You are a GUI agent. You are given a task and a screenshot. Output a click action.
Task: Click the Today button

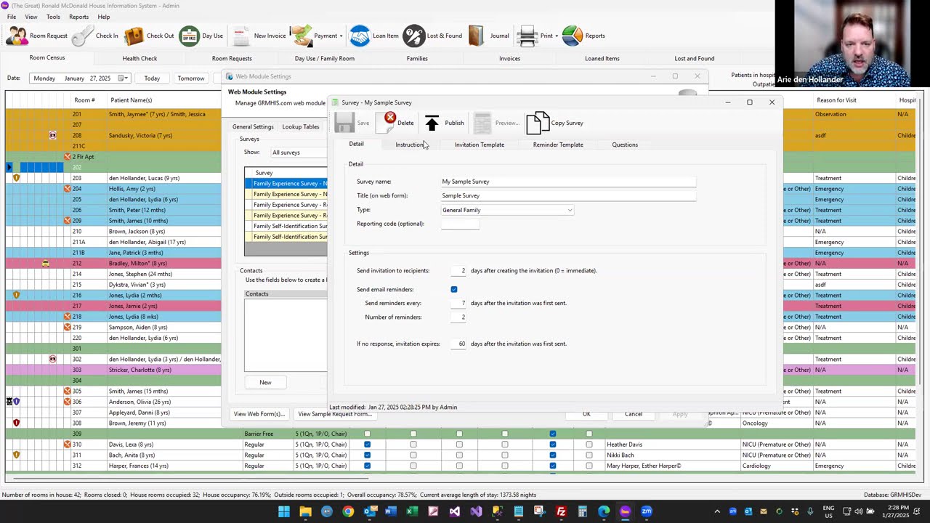coord(152,78)
